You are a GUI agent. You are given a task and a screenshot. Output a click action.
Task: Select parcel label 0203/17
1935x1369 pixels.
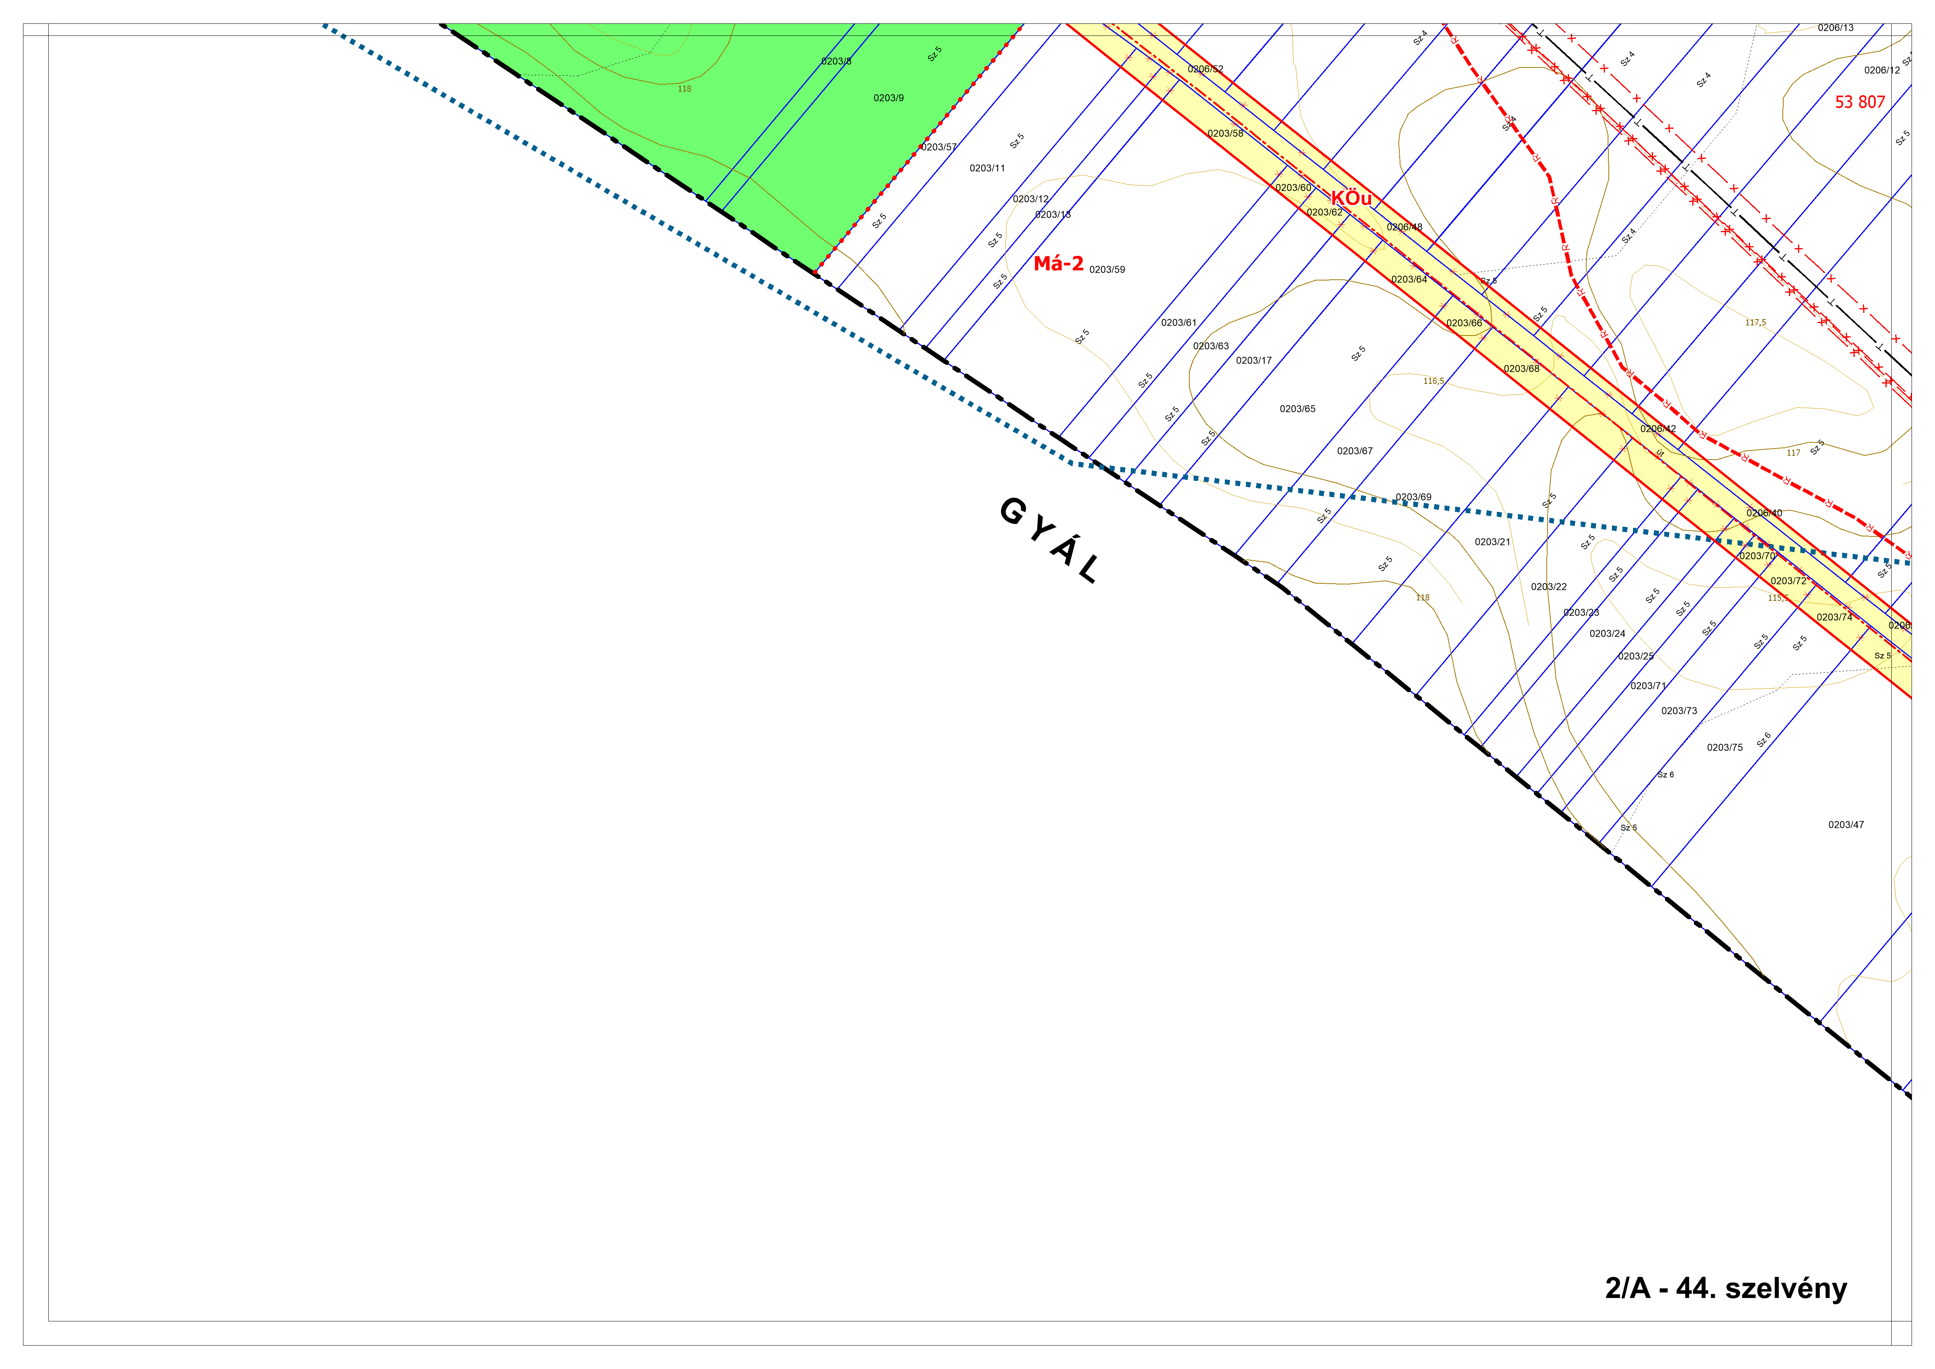click(1253, 361)
